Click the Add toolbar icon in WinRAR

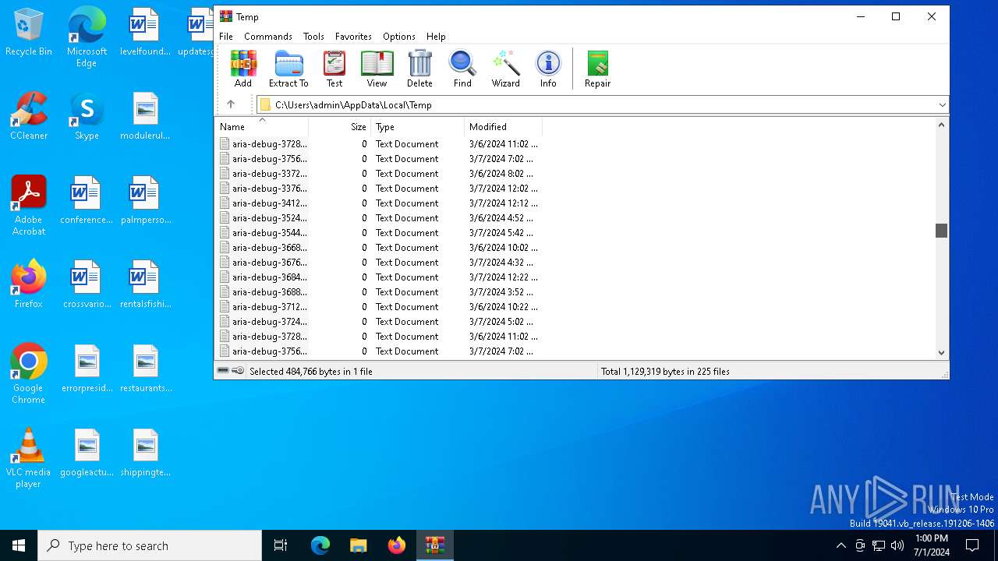coord(243,69)
